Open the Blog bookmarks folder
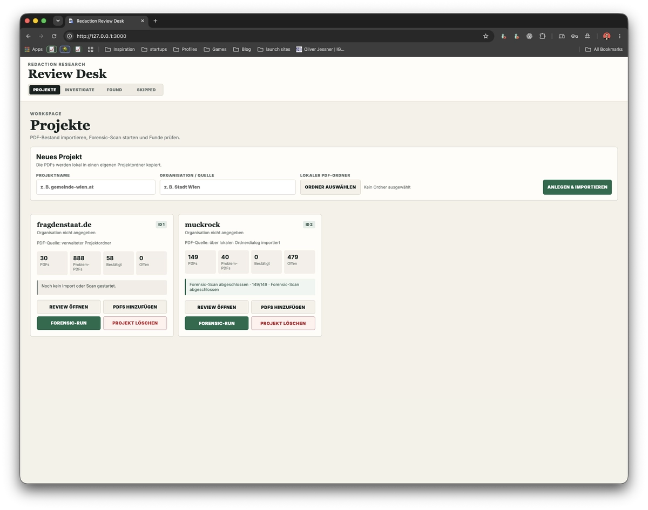The height and width of the screenshot is (510, 648). [242, 49]
